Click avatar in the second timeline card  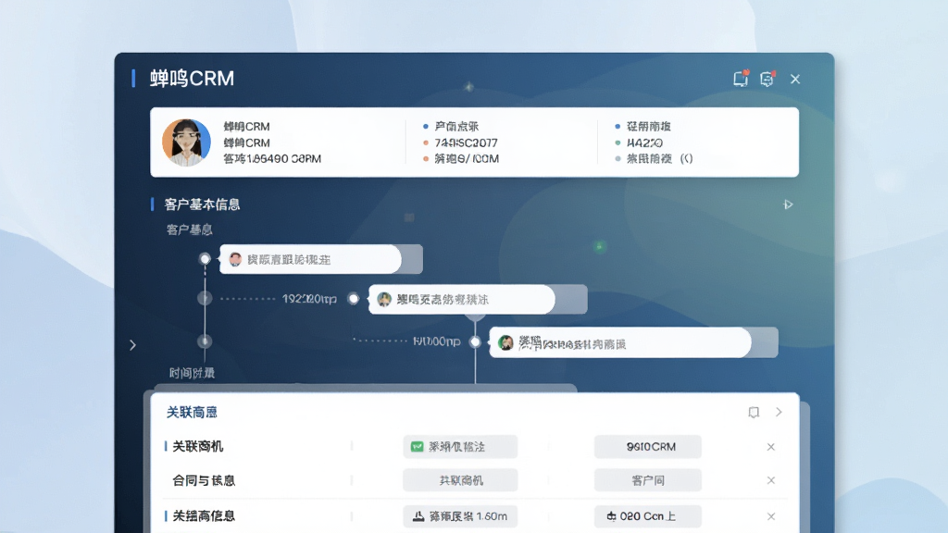point(384,299)
